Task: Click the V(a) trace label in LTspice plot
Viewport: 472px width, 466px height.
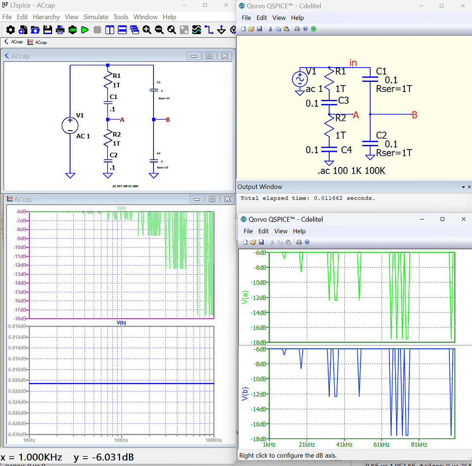Action: coord(121,208)
